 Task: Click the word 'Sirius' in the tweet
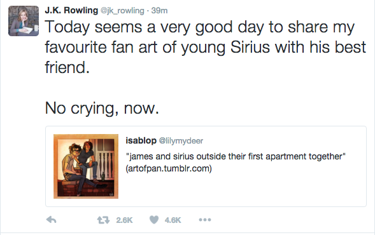[250, 47]
